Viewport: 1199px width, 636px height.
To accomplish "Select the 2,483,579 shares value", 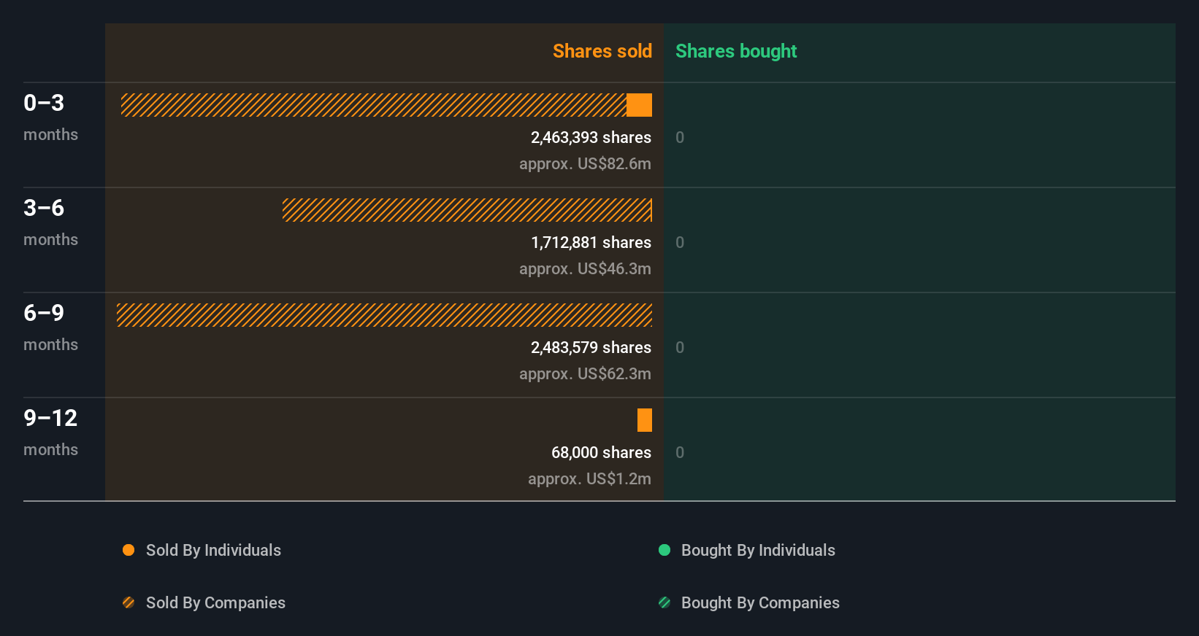I will [x=591, y=348].
